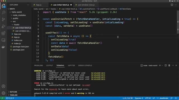Open the OUTPUT panel tab
179x100 pixels.
tap(50, 66)
